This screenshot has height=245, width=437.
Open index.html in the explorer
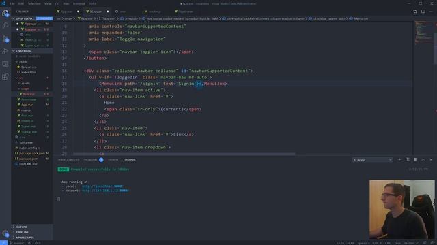coord(29,73)
